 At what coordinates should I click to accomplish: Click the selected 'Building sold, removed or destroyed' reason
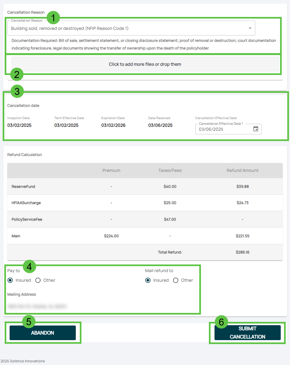[70, 29]
